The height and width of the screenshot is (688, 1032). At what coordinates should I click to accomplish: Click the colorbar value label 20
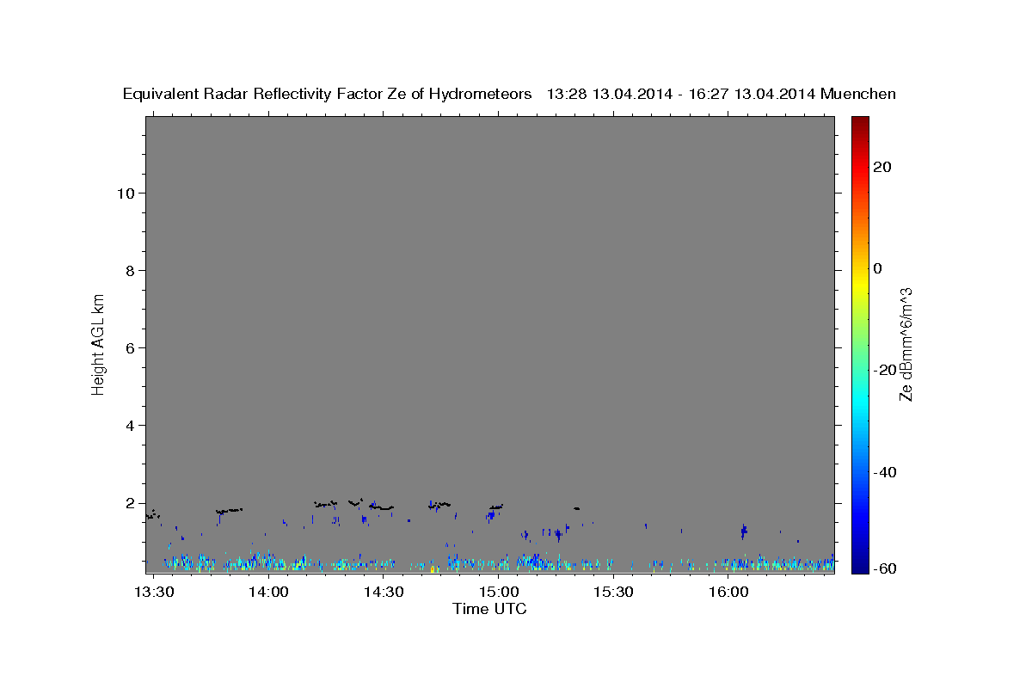point(882,167)
